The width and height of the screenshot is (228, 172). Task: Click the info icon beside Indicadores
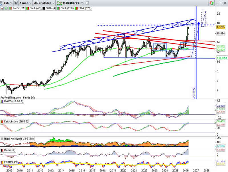pyautogui.click(x=87, y=3)
